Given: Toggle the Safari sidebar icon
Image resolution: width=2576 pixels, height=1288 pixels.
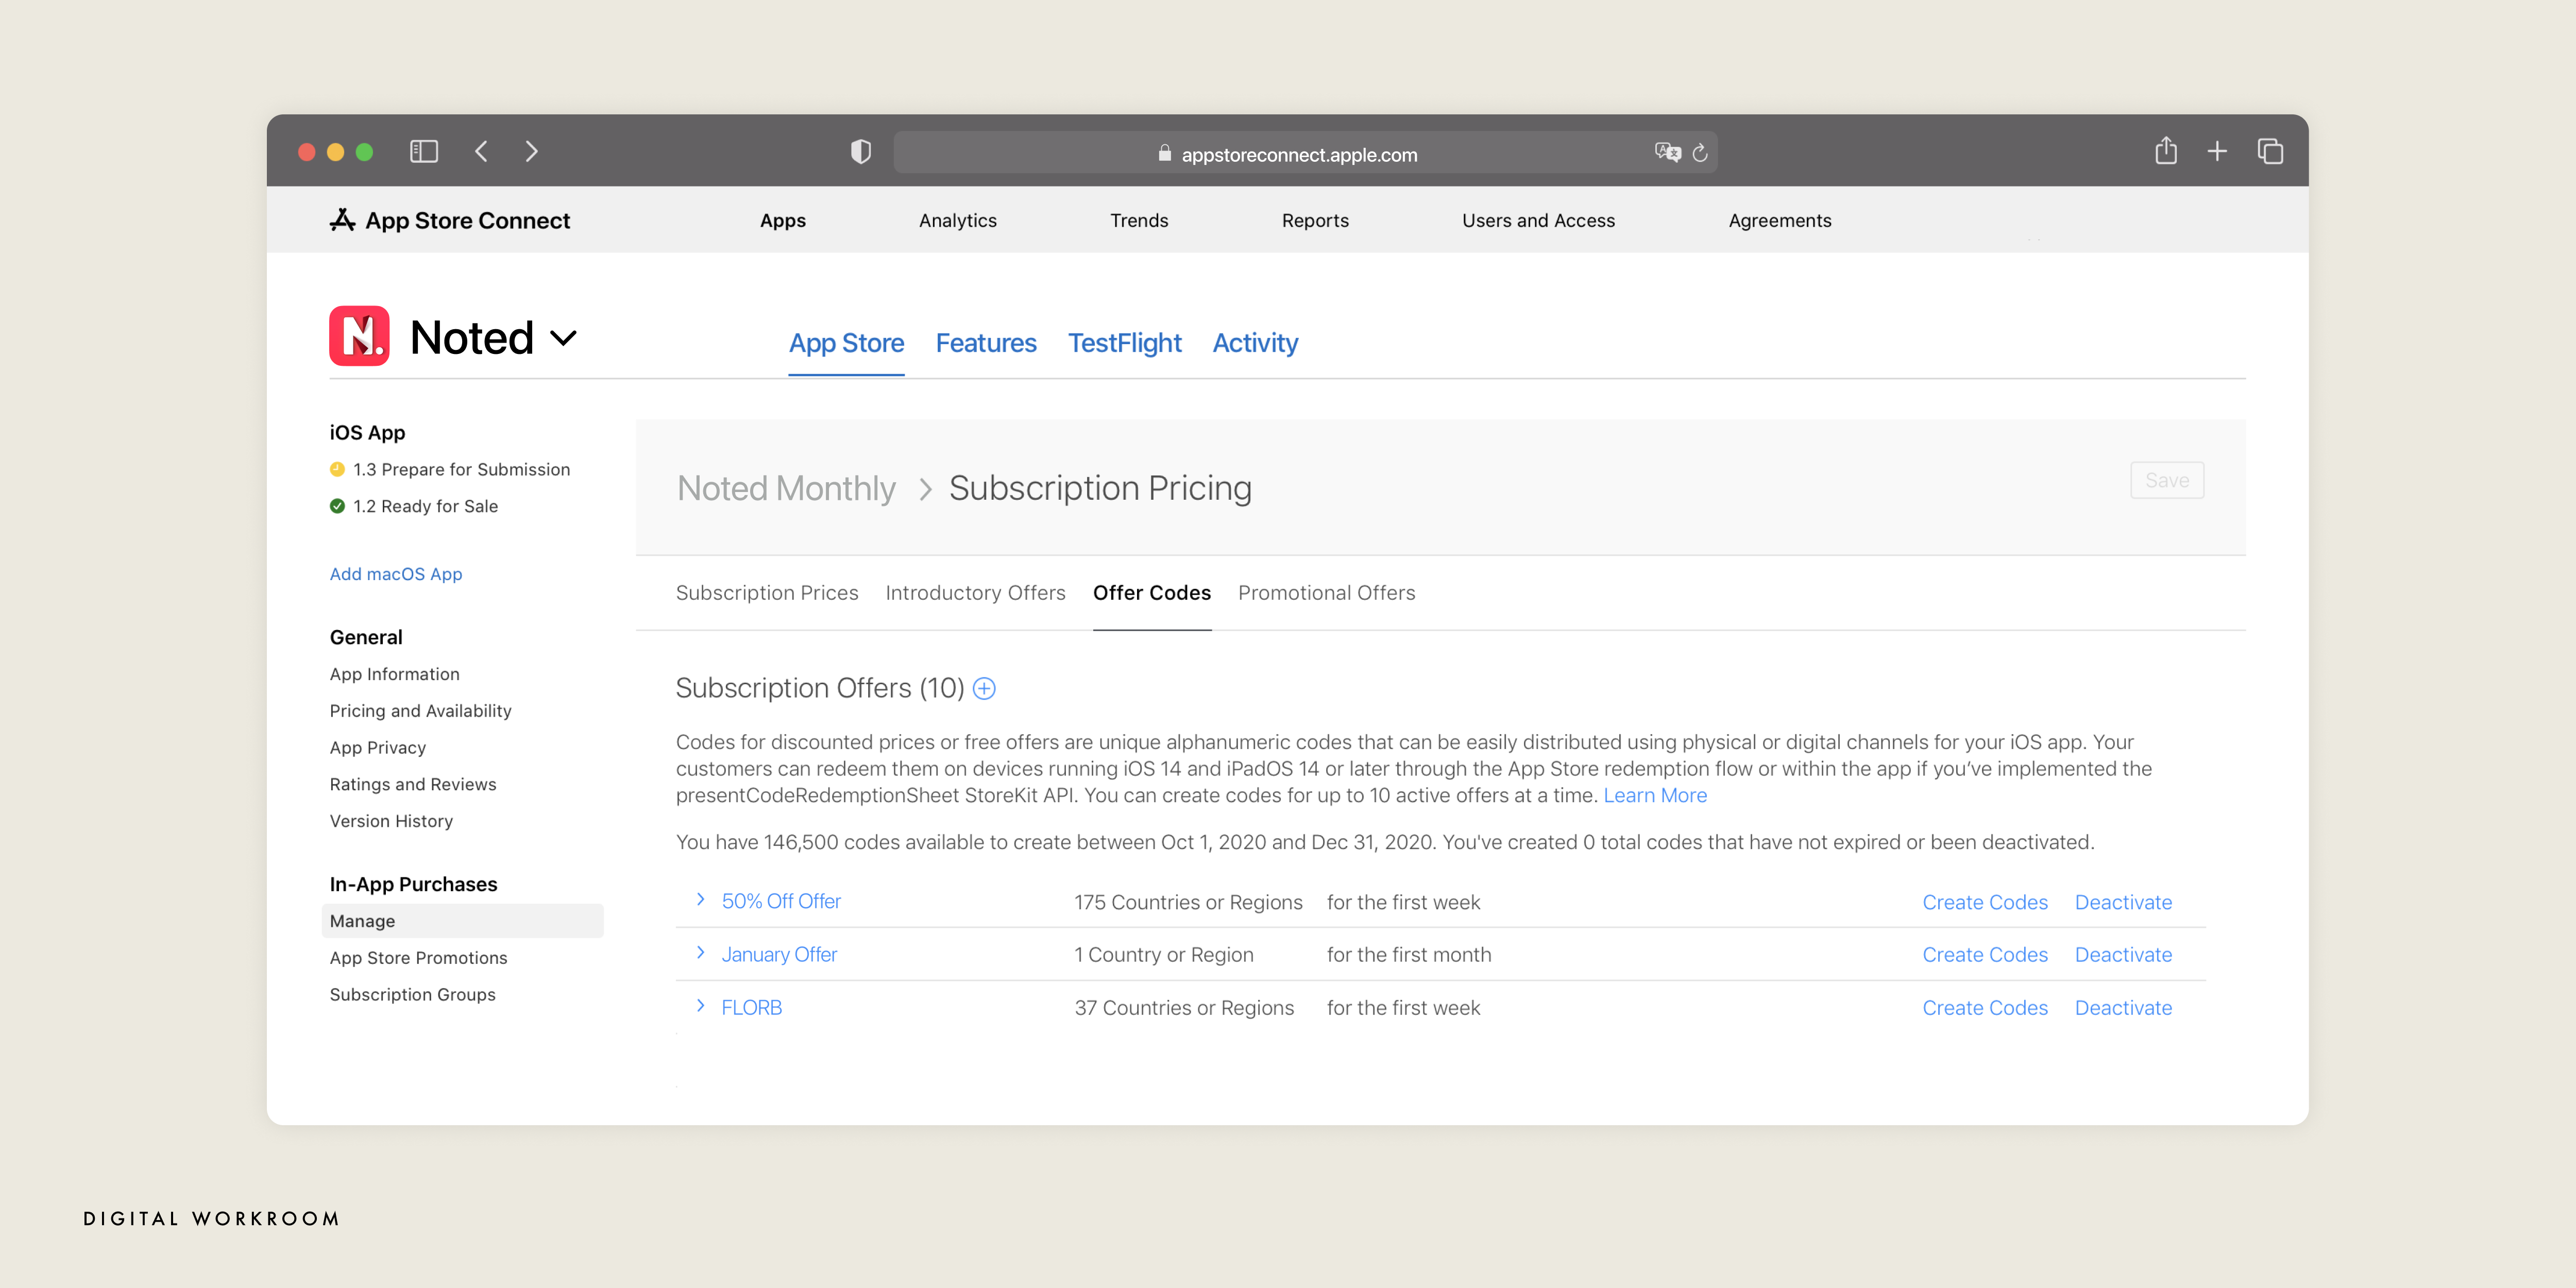Looking at the screenshot, I should [423, 151].
